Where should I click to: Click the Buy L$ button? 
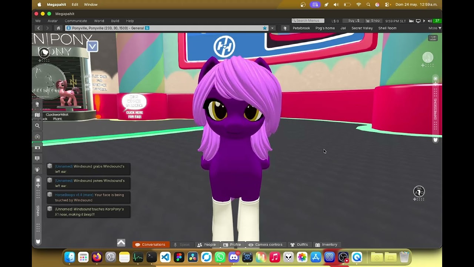click(x=354, y=21)
